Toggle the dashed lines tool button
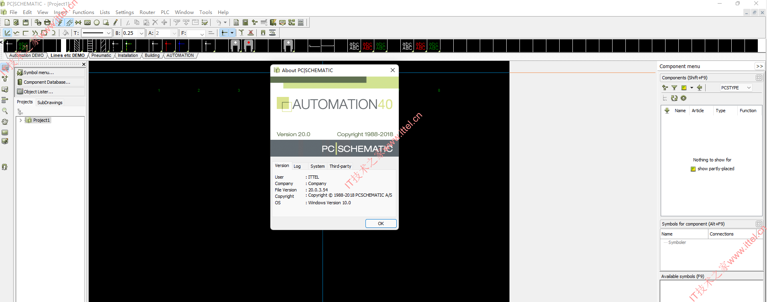767x302 pixels. coord(69,22)
